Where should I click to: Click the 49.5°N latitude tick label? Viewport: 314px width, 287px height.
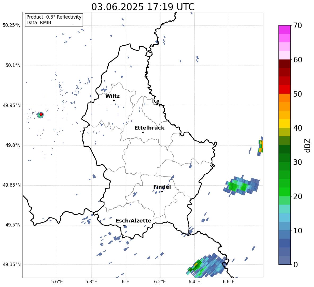(13, 225)
